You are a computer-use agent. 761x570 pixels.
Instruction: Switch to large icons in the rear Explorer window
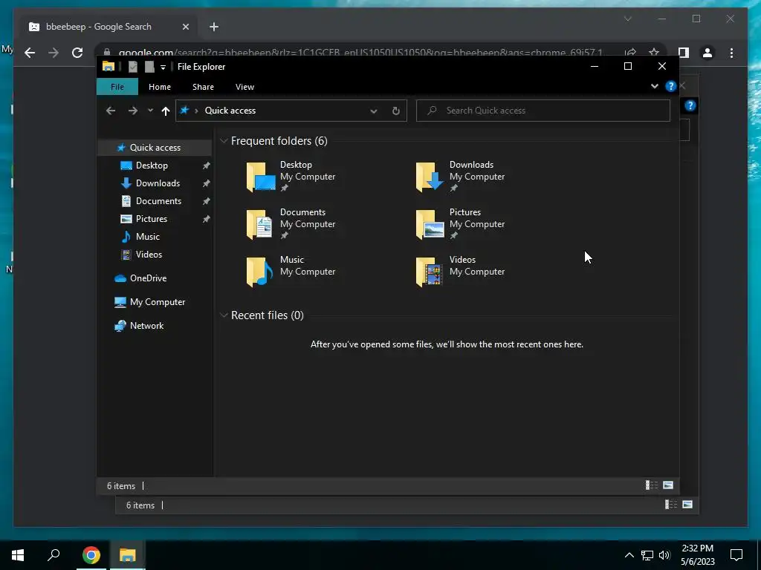687,505
